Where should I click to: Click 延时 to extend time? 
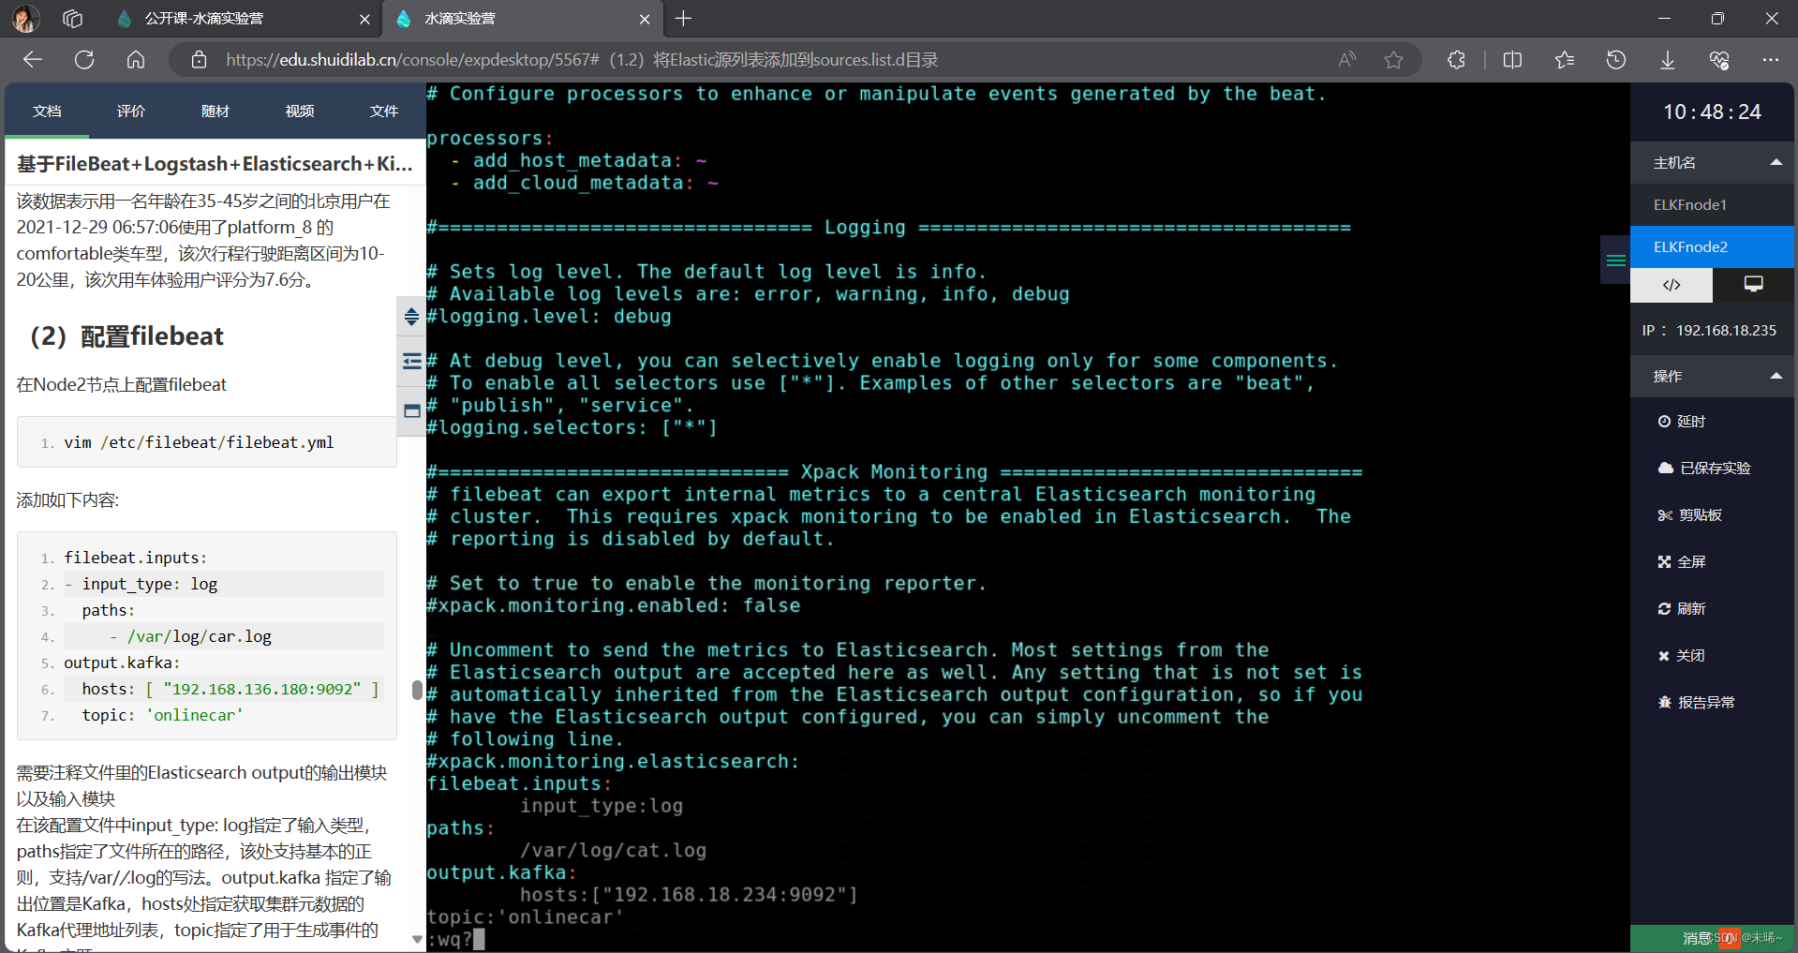coord(1682,422)
